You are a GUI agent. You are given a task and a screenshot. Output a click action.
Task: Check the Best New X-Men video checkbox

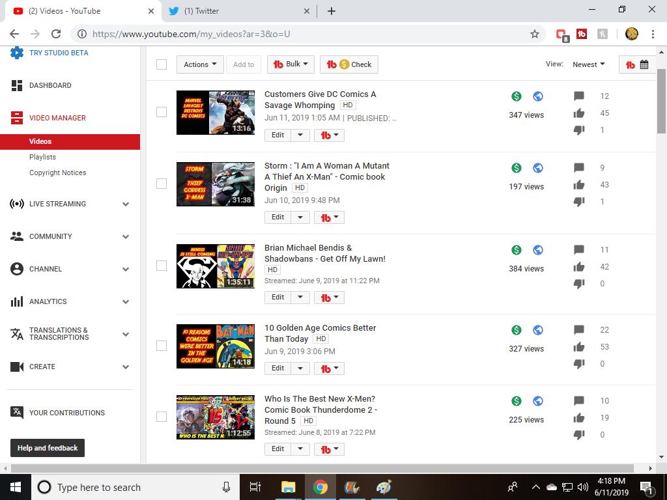point(162,417)
